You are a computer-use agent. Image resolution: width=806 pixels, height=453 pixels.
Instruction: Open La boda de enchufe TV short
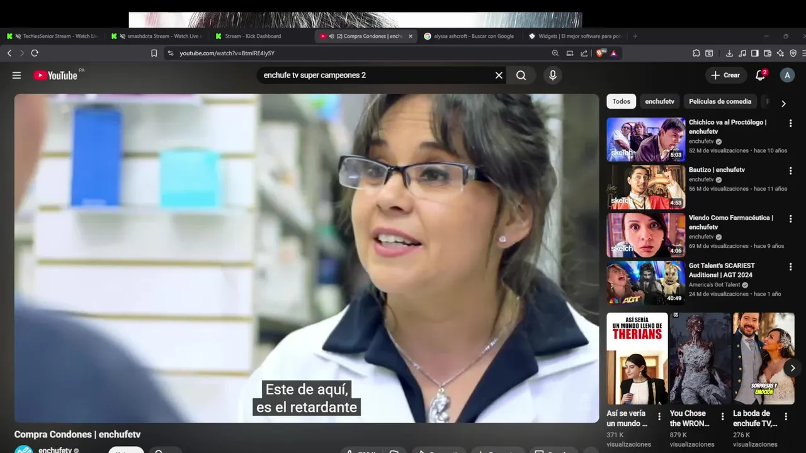(763, 358)
